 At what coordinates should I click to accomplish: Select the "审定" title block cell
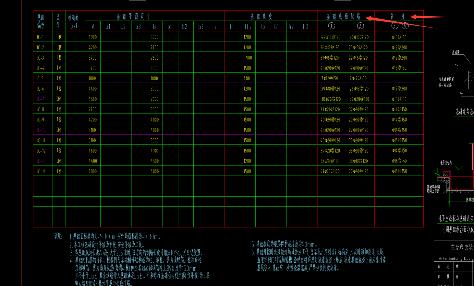point(444,266)
